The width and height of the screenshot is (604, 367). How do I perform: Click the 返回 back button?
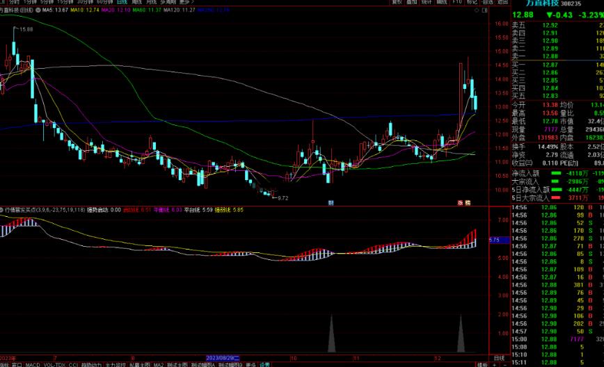pyautogui.click(x=502, y=2)
